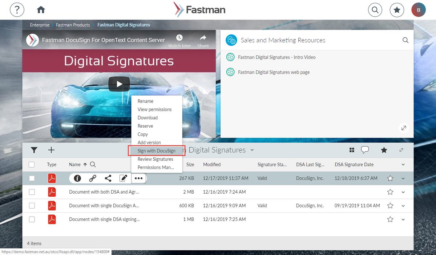Copy link icon in selected row
This screenshot has height=255, width=436.
click(x=93, y=178)
